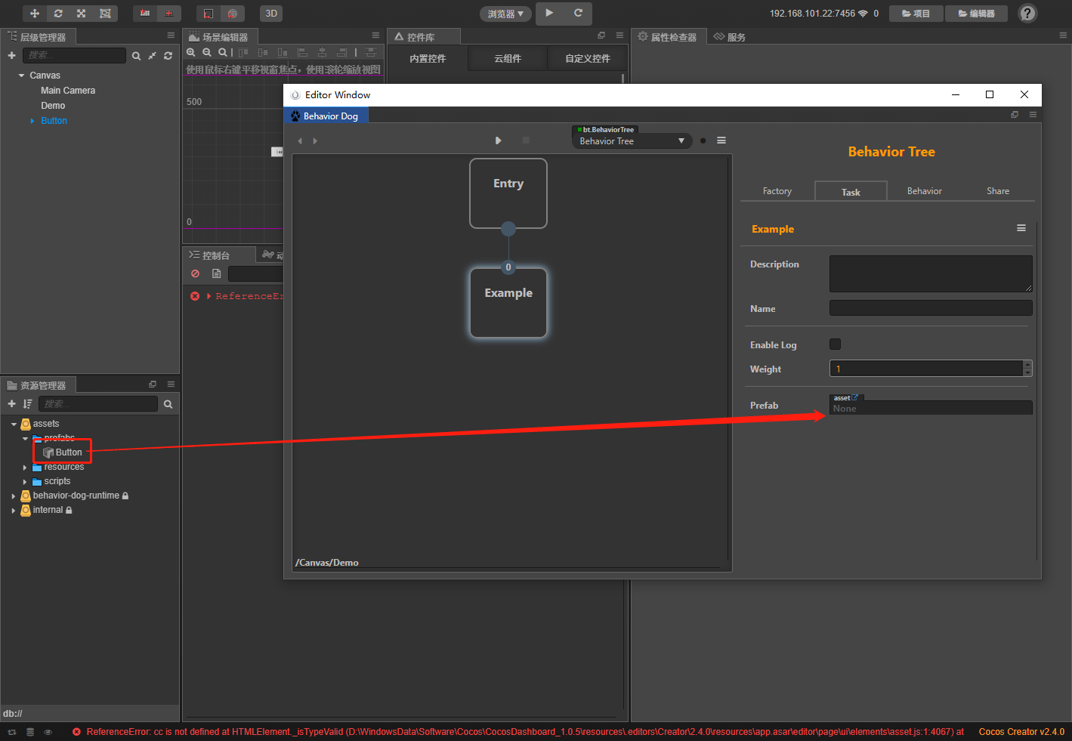Select the rect transform tool
1072x741 pixels.
[105, 14]
